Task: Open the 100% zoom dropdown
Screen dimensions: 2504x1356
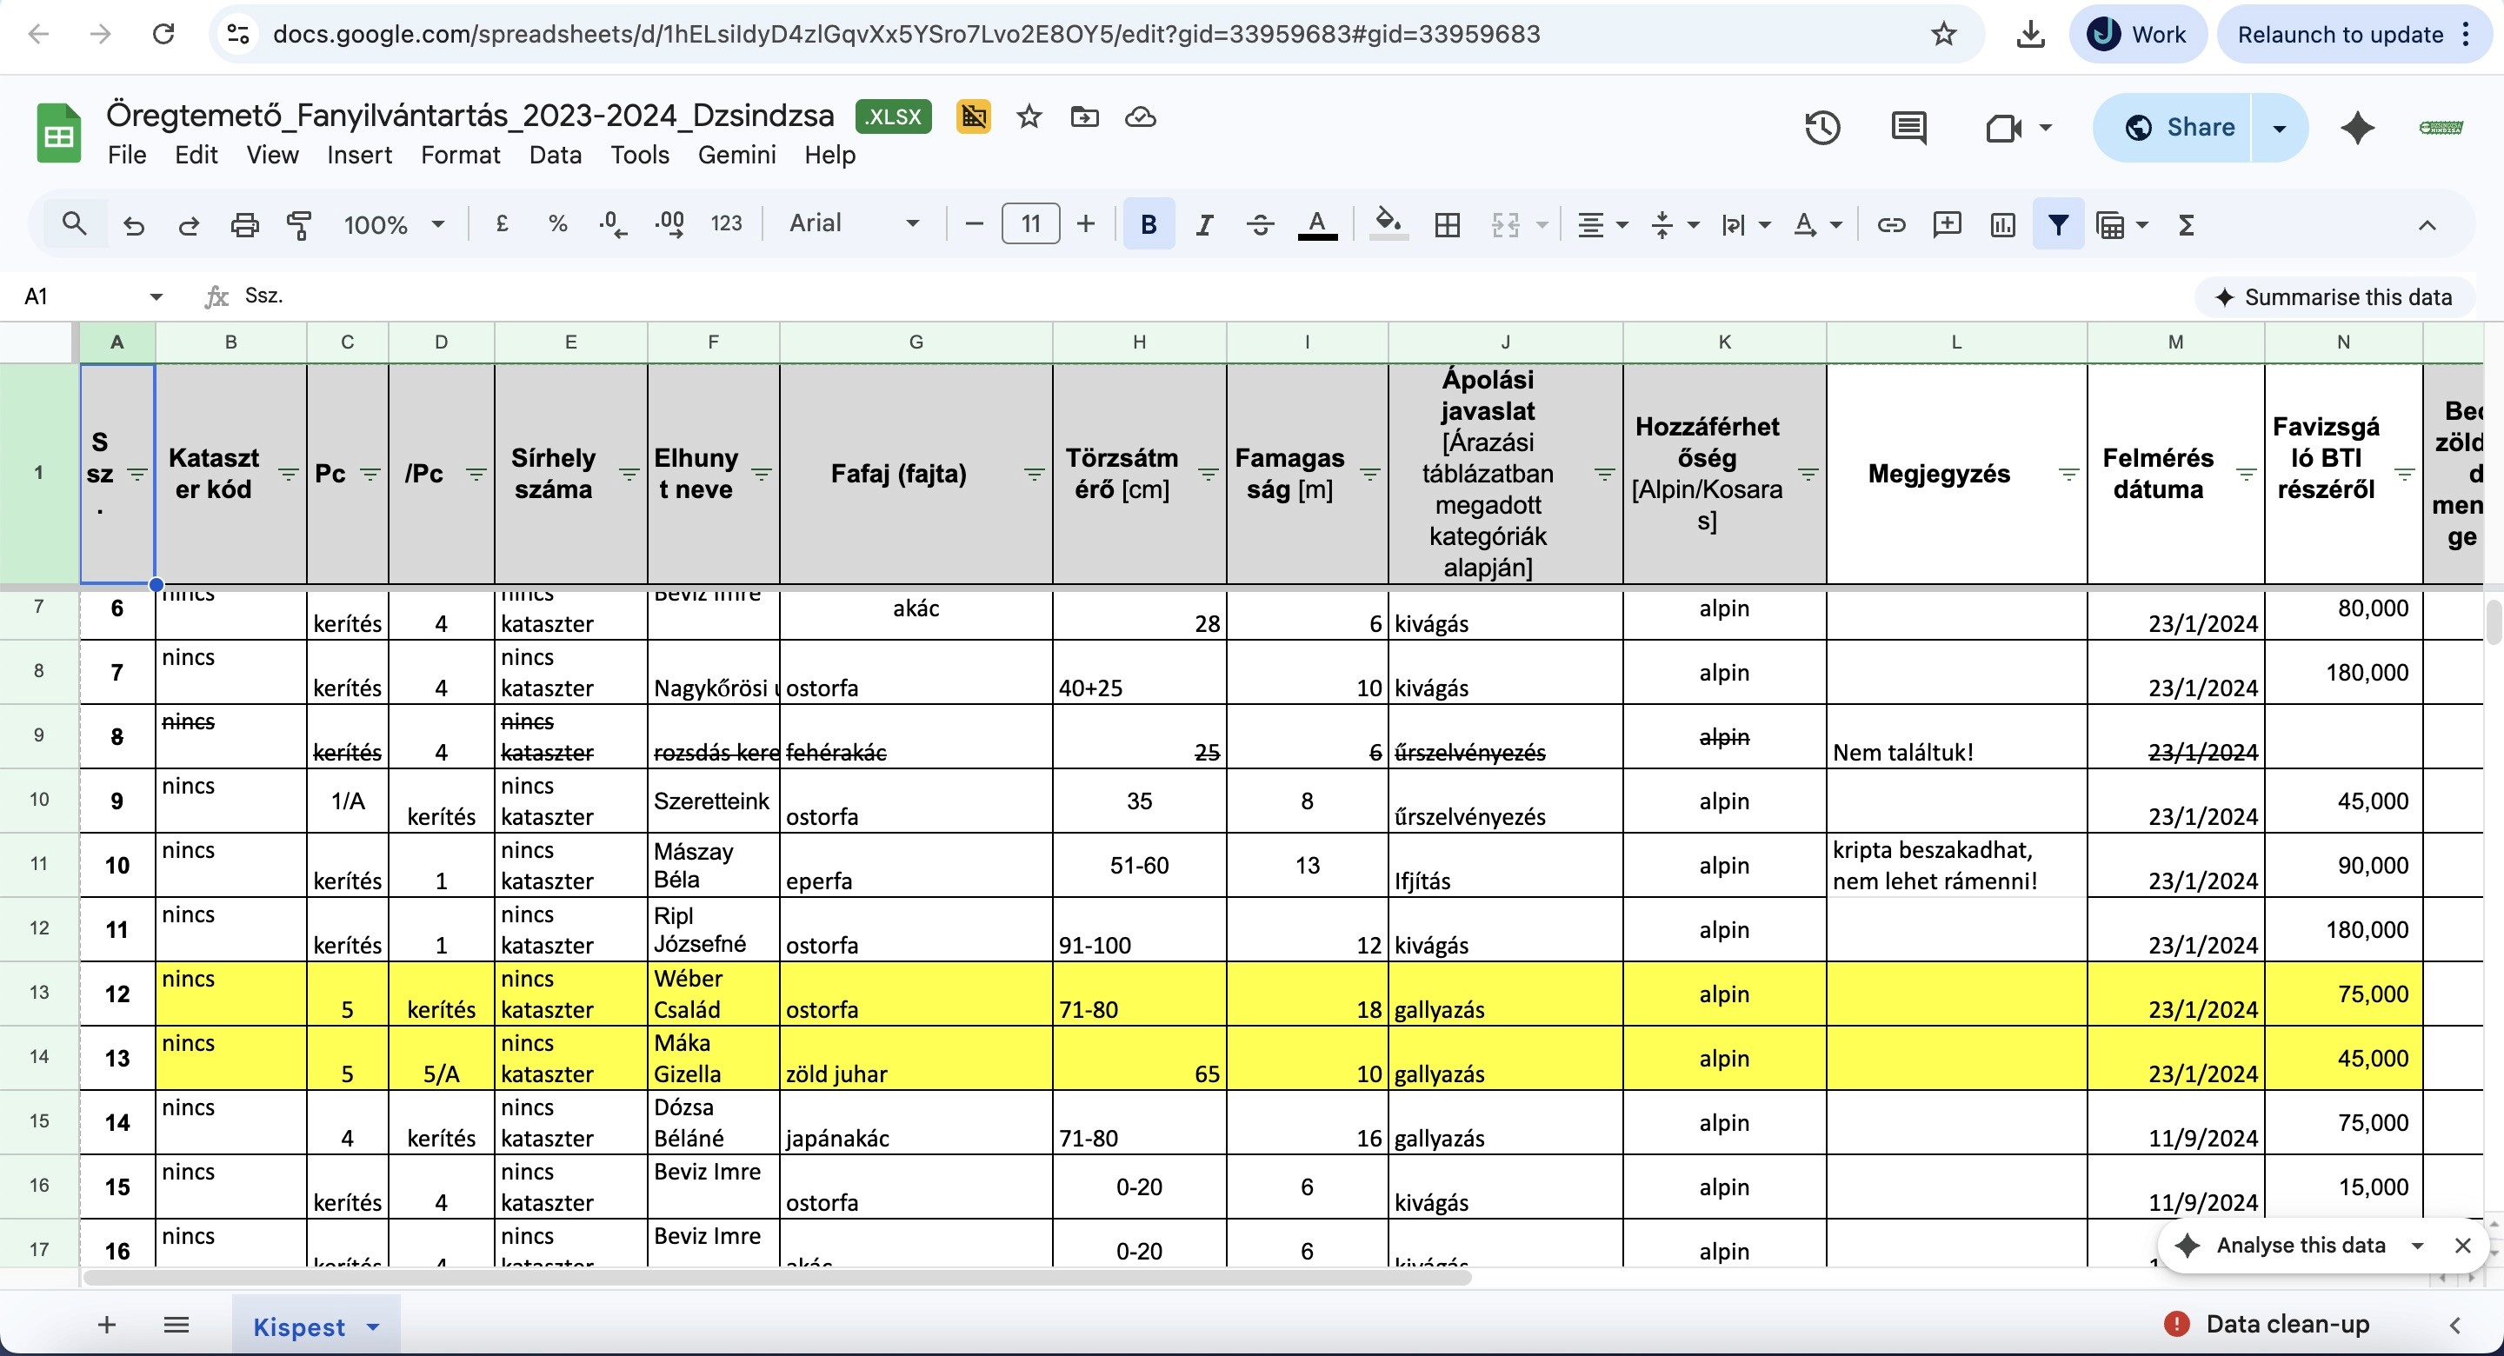Action: (x=393, y=225)
